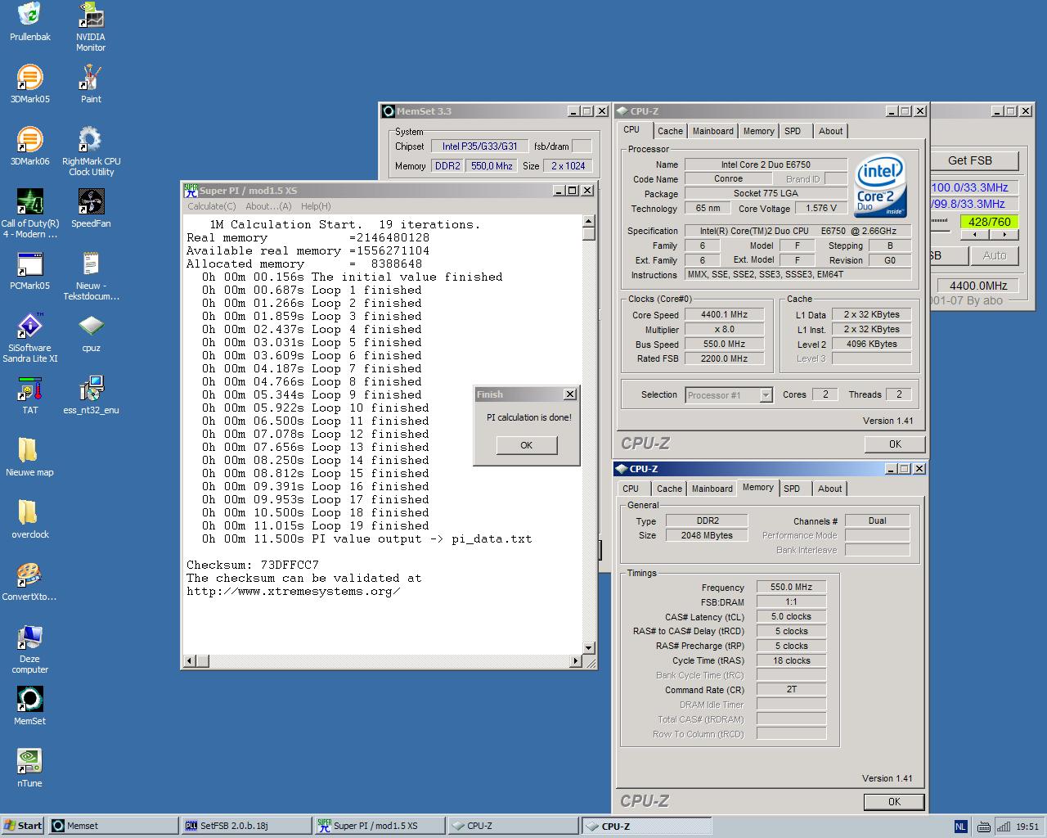1047x838 pixels.
Task: Open the Nieuw Tekstdocument file icon
Action: click(91, 276)
